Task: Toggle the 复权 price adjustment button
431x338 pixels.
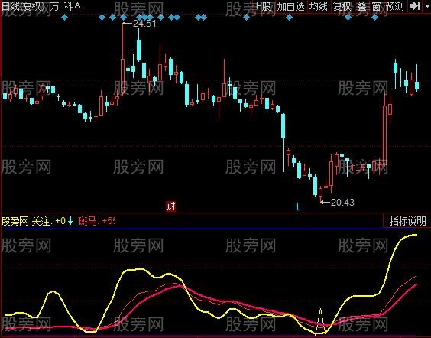Action: pyautogui.click(x=342, y=6)
